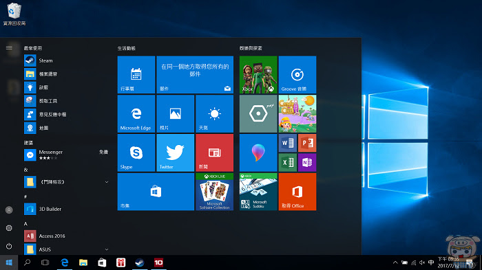Open the Recycle Bin (資源回收筒) desktop icon
482x270 pixels.
[x=14, y=14]
